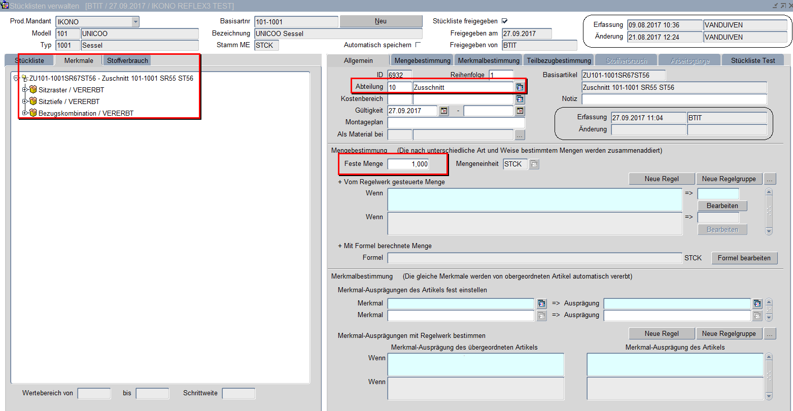Screen dimensions: 793x411
Task: Toggle the Stückliste freigegeben checkbox
Action: click(504, 21)
